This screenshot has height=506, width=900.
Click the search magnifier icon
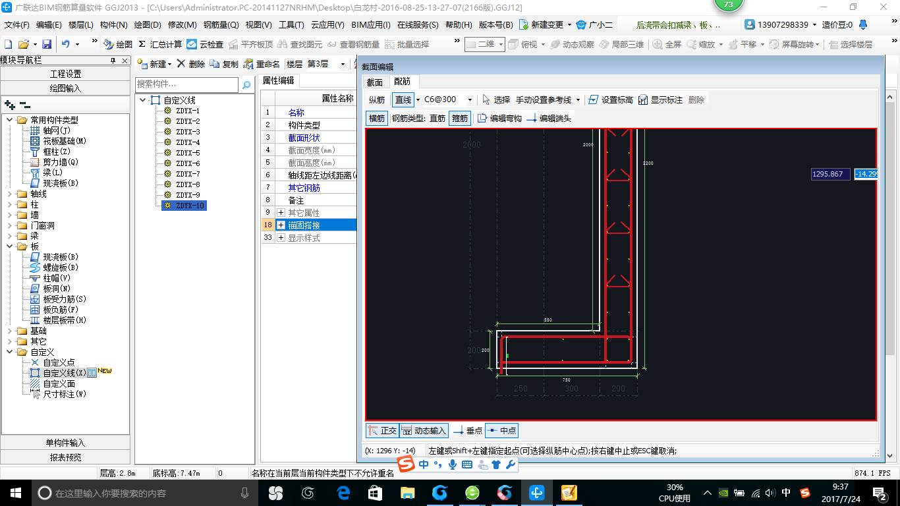click(x=246, y=85)
